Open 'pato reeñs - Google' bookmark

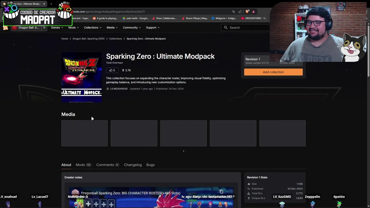(135, 18)
